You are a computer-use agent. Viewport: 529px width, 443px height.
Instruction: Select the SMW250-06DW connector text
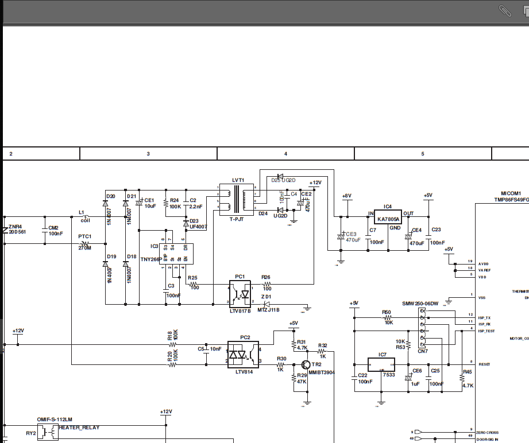point(420,304)
